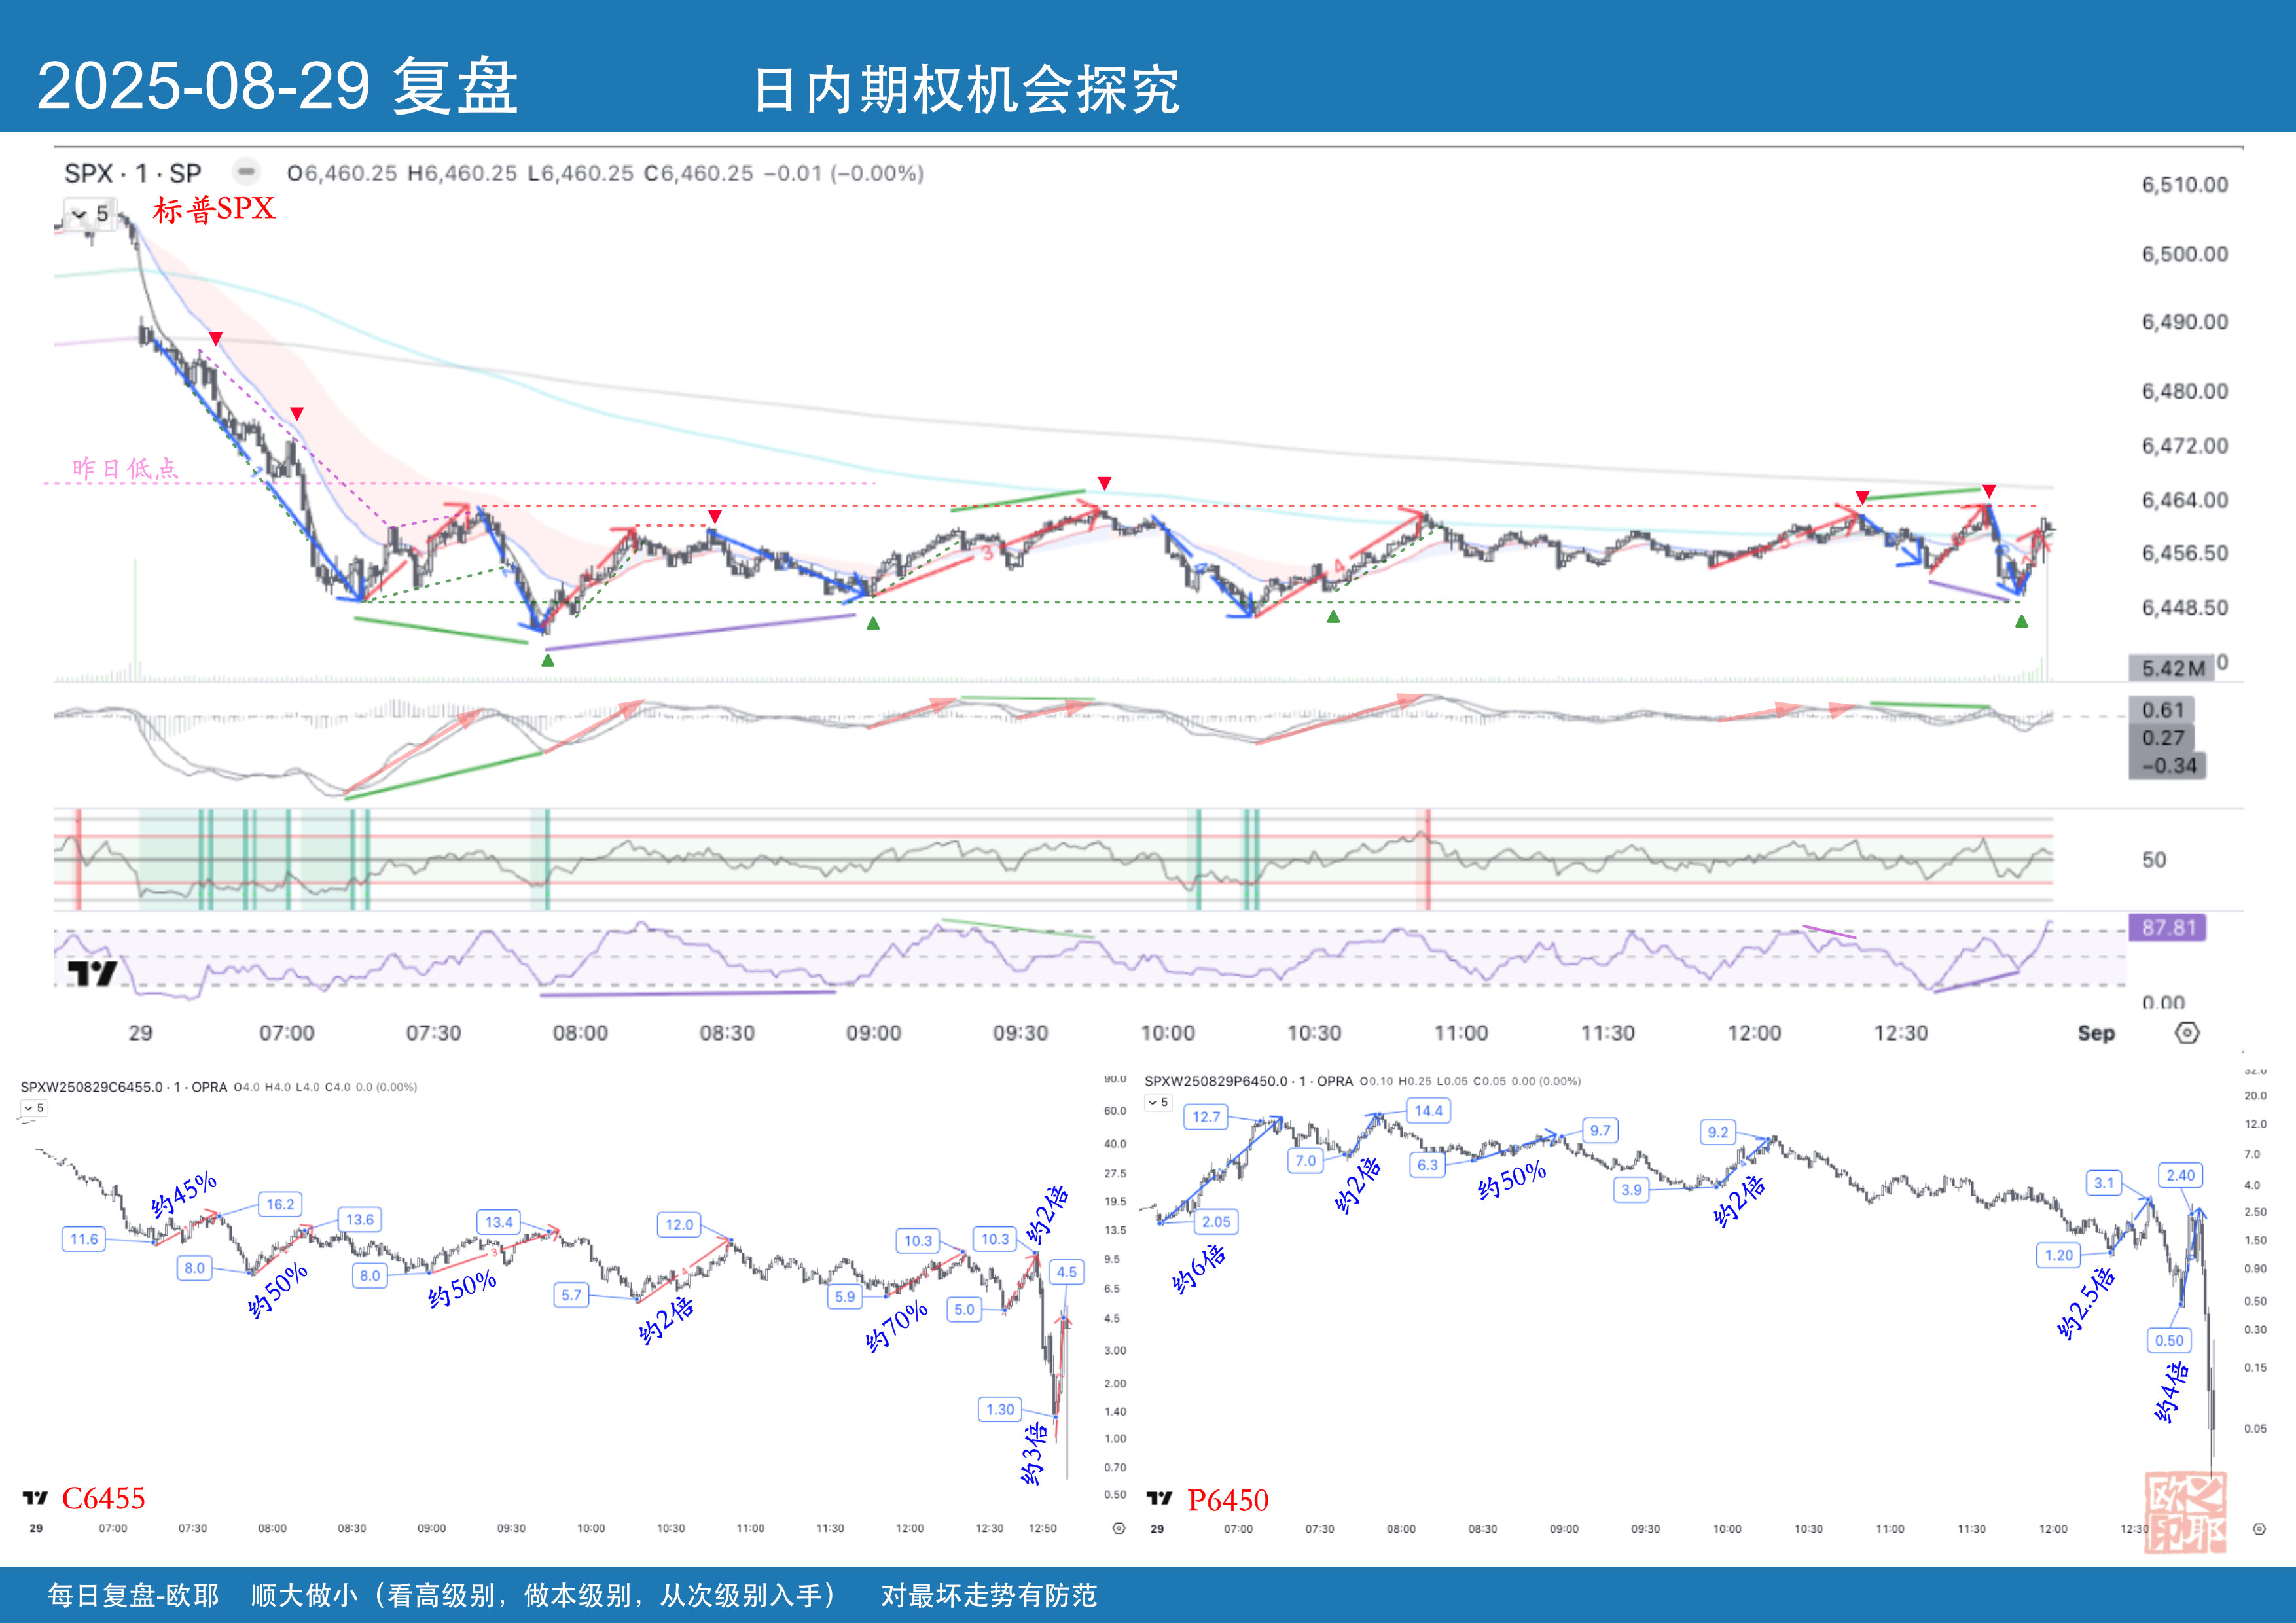Click the chart settings hexagon icon beside Sep
The width and height of the screenshot is (2296, 1623).
(2187, 1033)
